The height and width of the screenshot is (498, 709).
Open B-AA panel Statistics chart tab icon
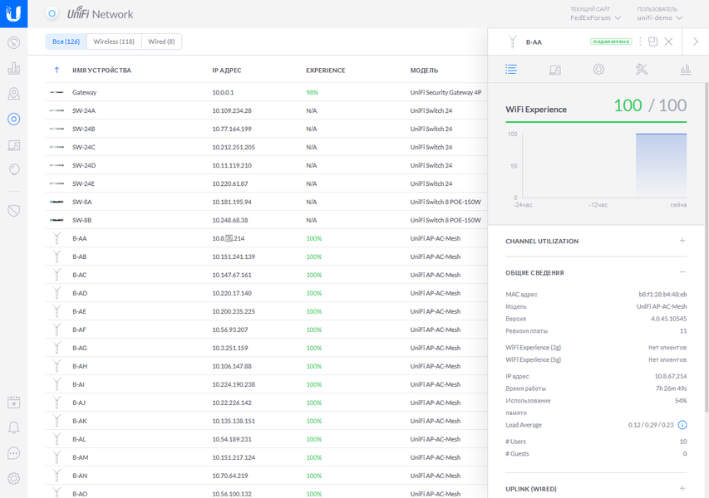pyautogui.click(x=686, y=69)
